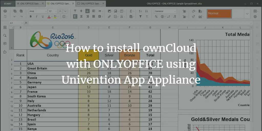
Task: Insert text box icon
Action: click(x=122, y=11)
